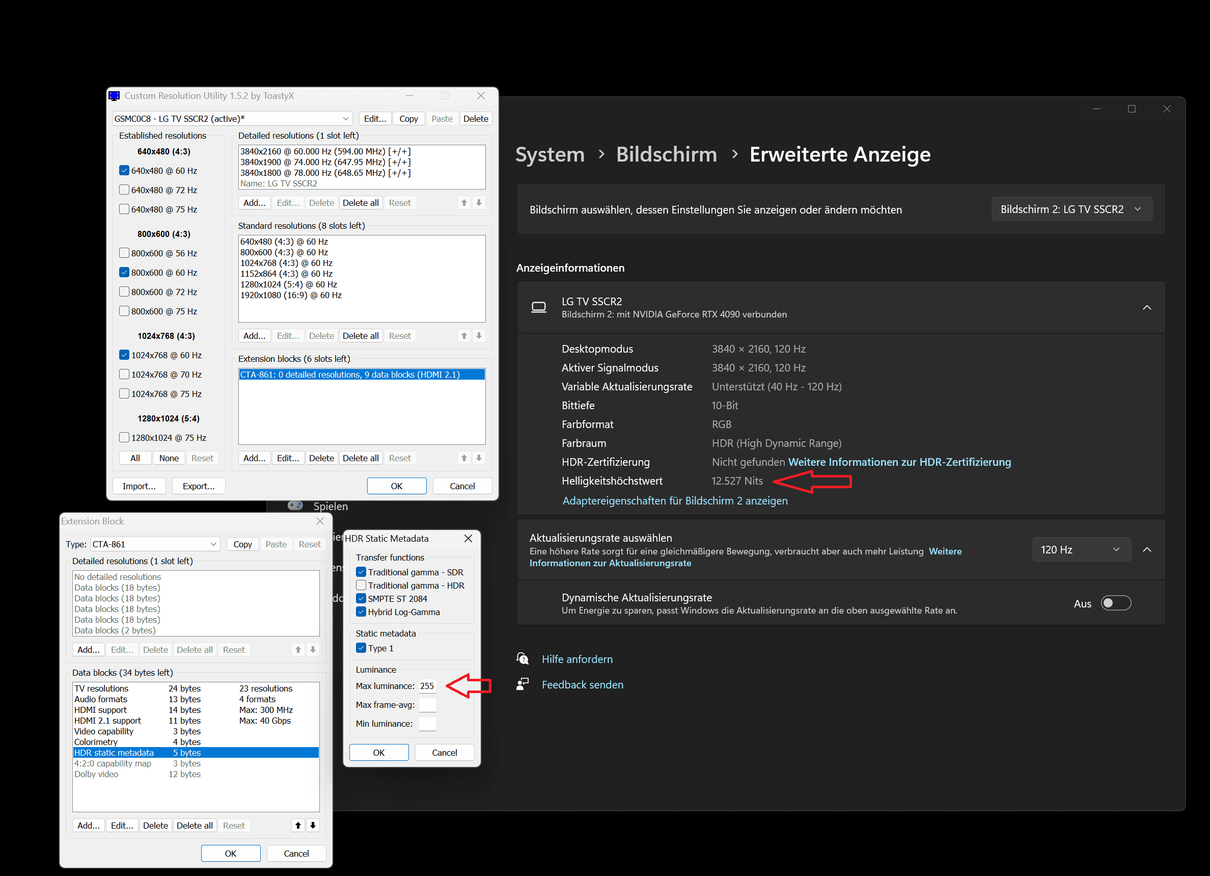Open Weitere Informationen zur HDR-Zertifizierung link
Image resolution: width=1210 pixels, height=876 pixels.
tap(899, 462)
